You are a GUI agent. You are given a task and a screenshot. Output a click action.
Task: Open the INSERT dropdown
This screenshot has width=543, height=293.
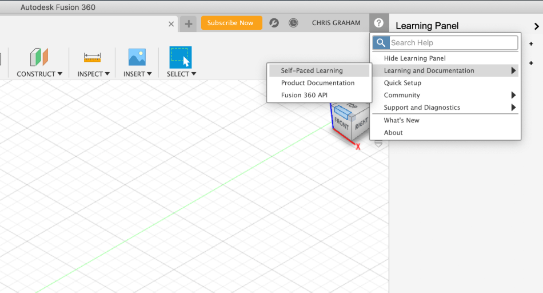[138, 74]
